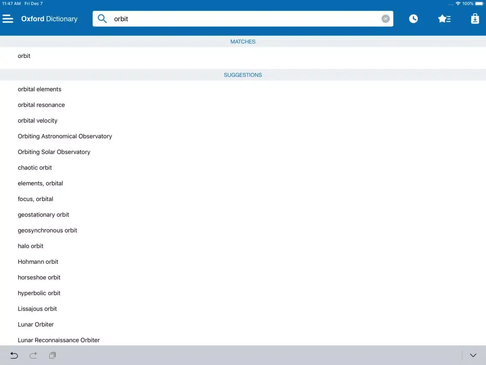Select suggestion halo orbit
Viewport: 486px width, 365px height.
pos(30,246)
